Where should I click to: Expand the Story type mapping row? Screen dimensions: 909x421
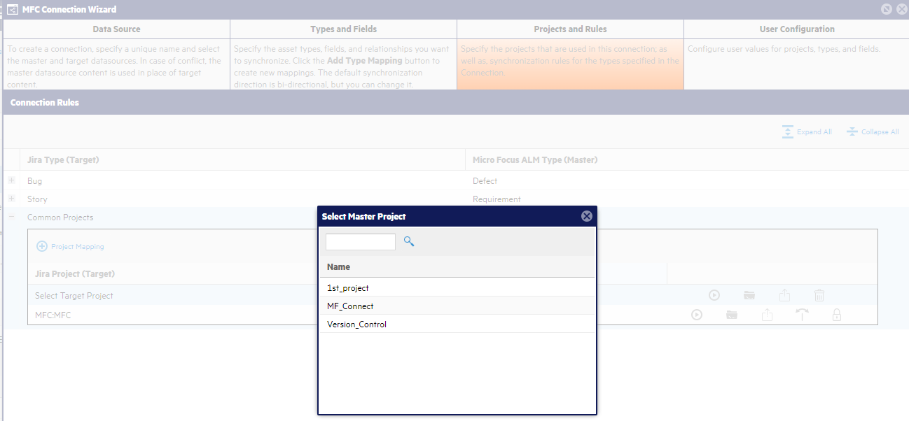(11, 199)
